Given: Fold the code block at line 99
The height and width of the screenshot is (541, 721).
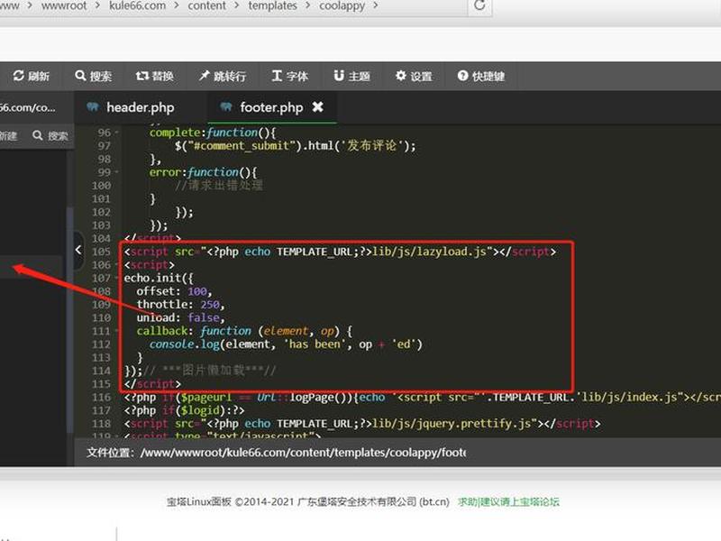Looking at the screenshot, I should pos(116,172).
